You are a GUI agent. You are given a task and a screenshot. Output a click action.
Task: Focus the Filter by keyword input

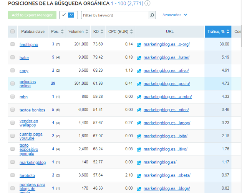[x=115, y=15]
